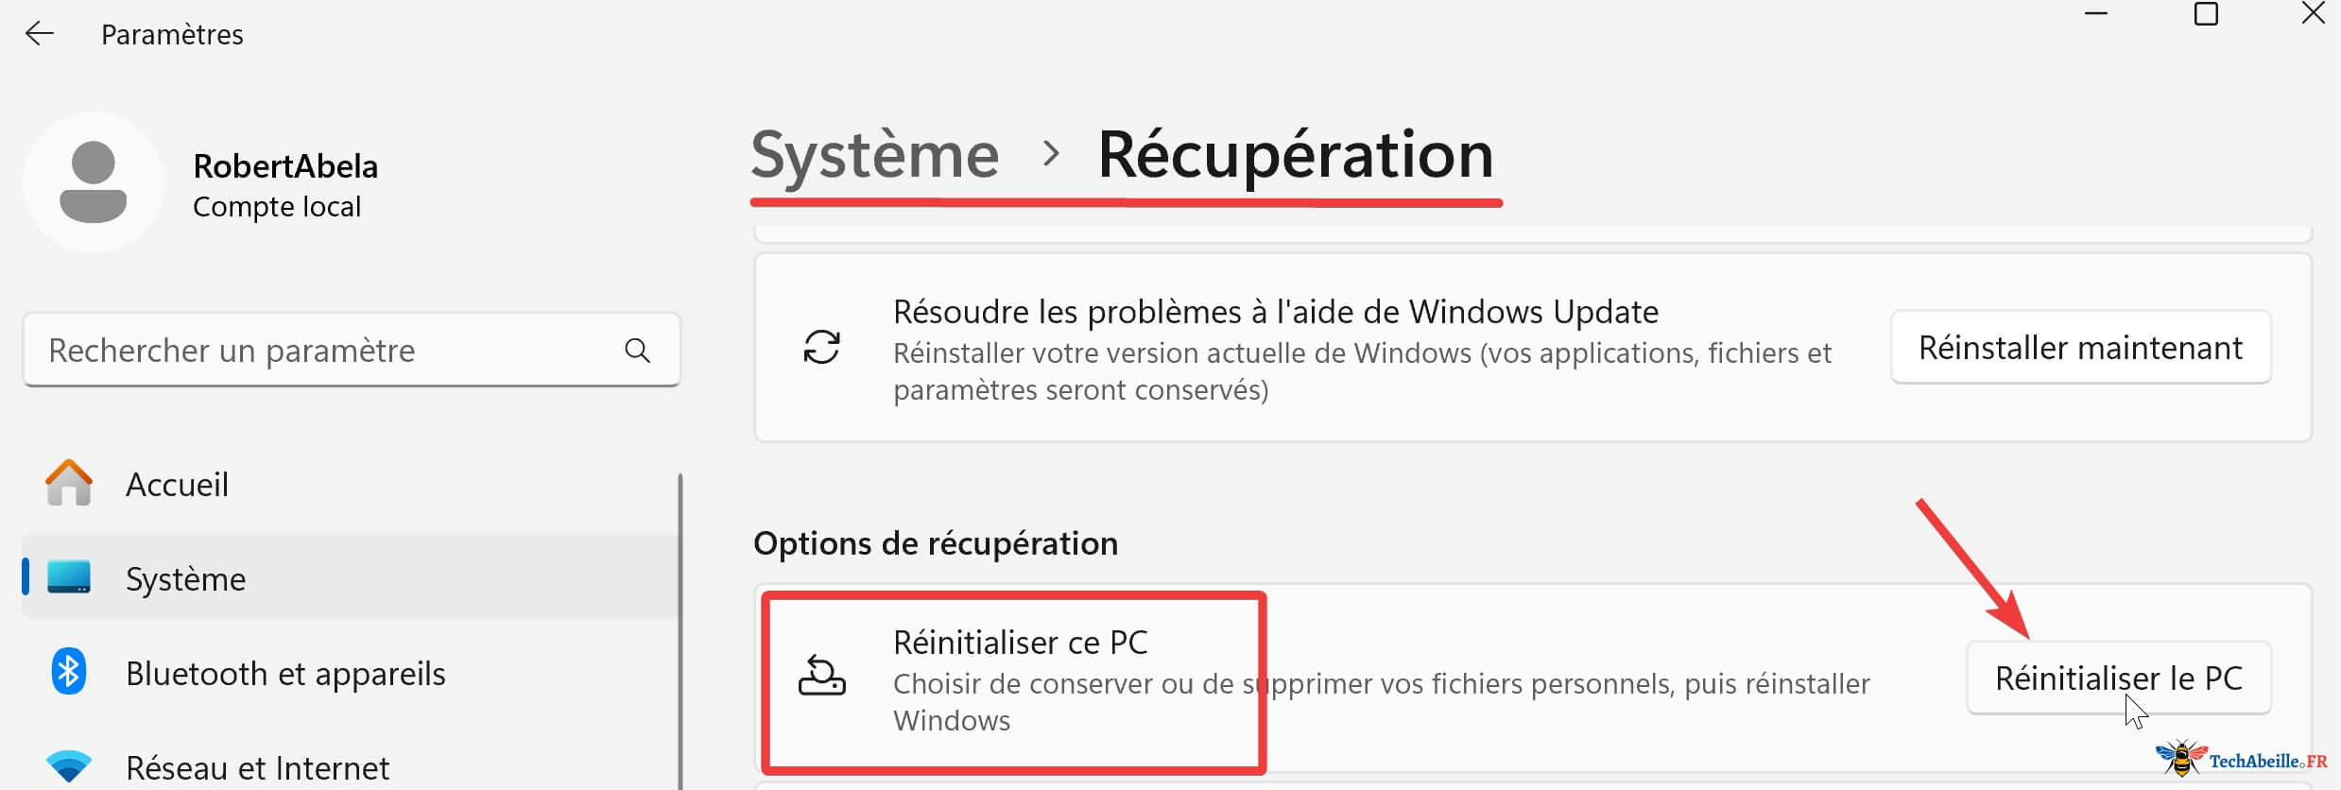Click the Accueil home icon
2341x790 pixels.
click(69, 483)
